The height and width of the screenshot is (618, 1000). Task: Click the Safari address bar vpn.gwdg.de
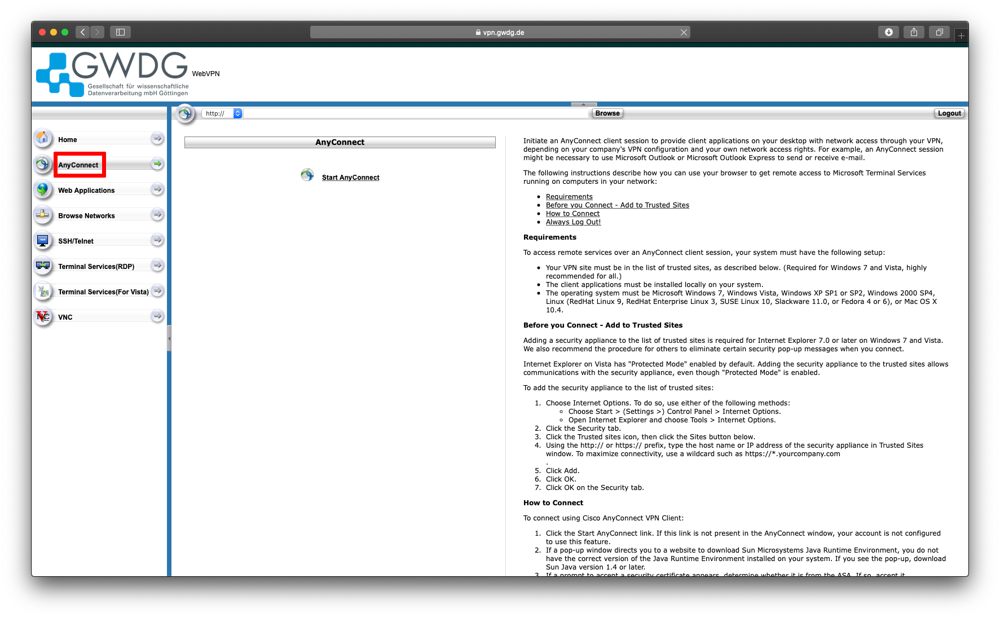pos(500,33)
